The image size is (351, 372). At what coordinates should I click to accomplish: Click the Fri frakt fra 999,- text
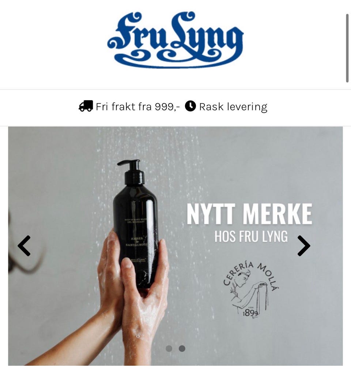(138, 106)
